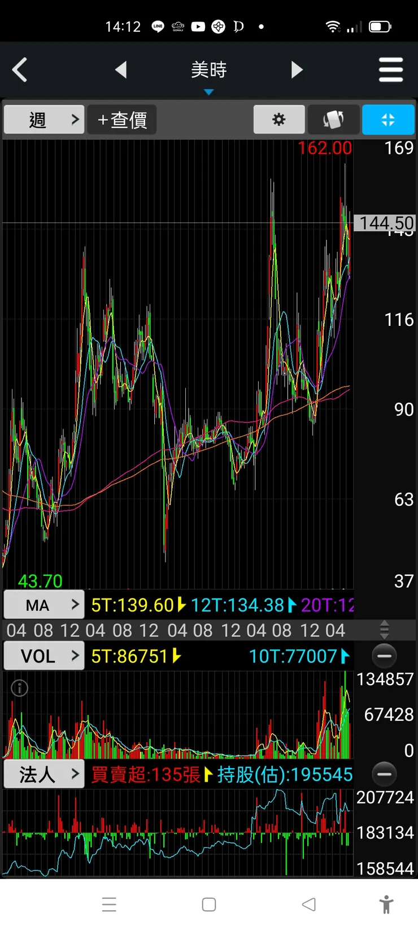The height and width of the screenshot is (930, 418).
Task: Tap the 美時 stock title
Action: point(209,70)
